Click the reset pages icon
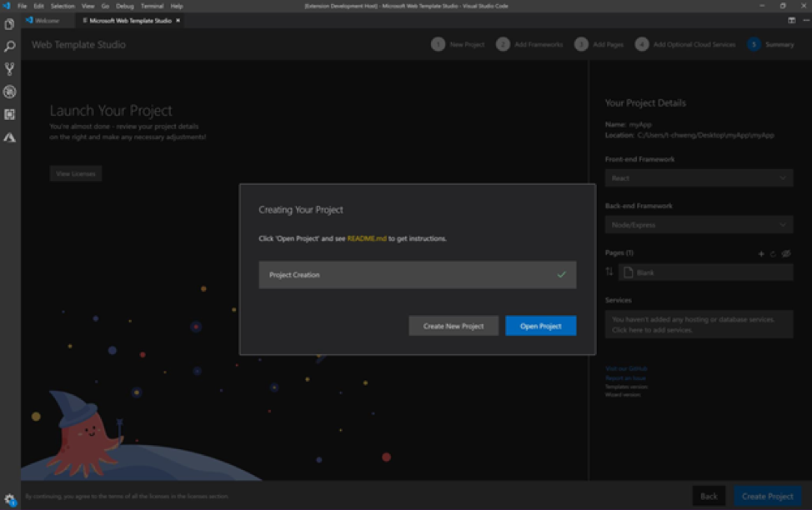The width and height of the screenshot is (812, 510). tap(773, 253)
